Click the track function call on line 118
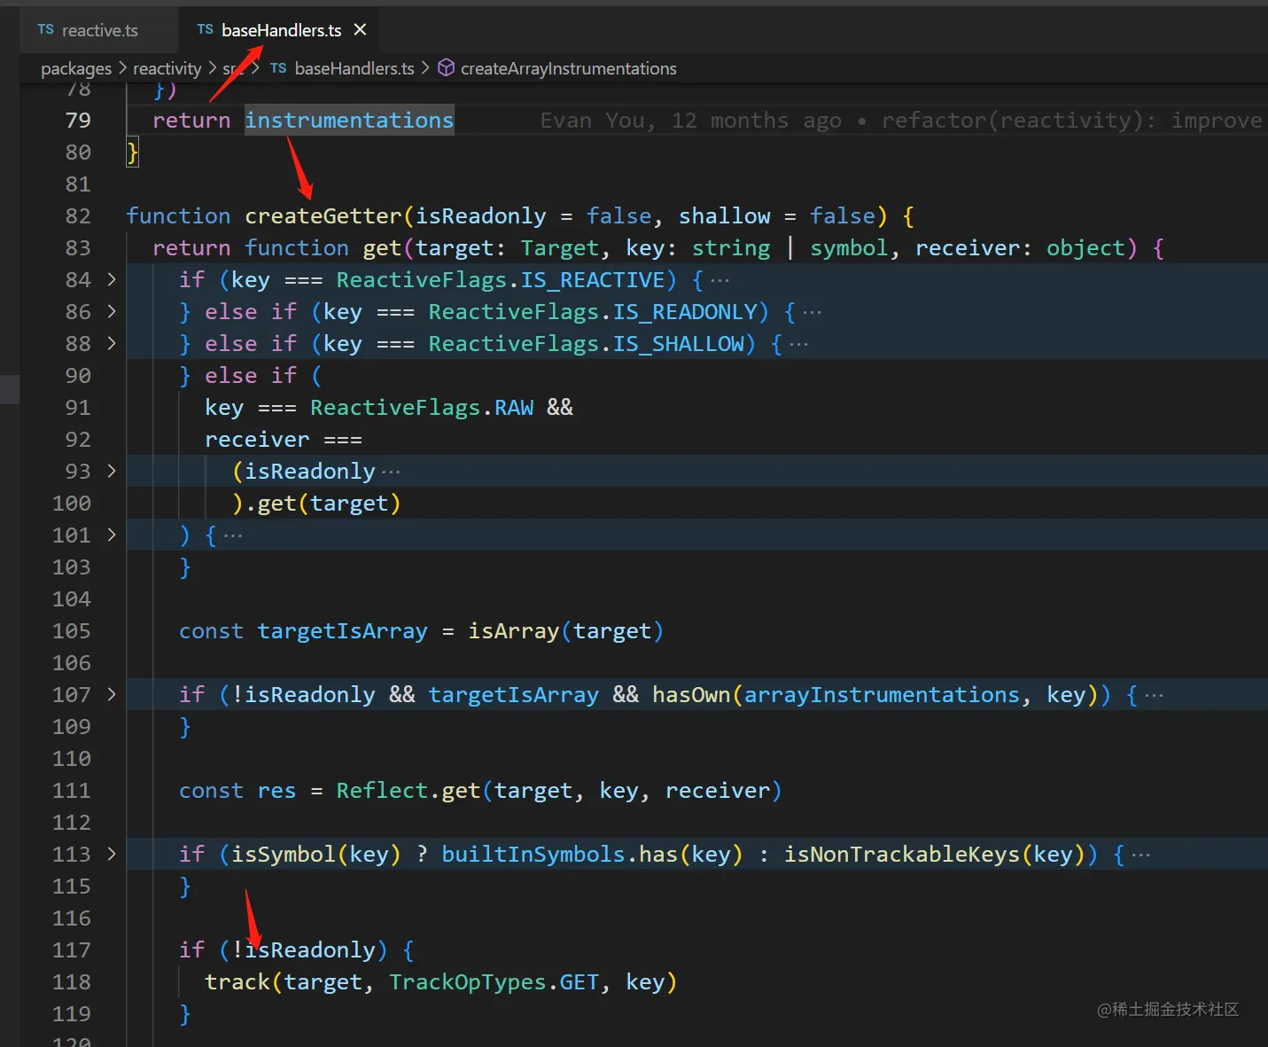The width and height of the screenshot is (1268, 1047). (x=237, y=981)
